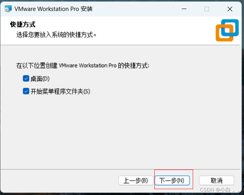Screen dimensions: 244x195
Task: Click the 在以下位置创建 instruction line
Action: (83, 65)
